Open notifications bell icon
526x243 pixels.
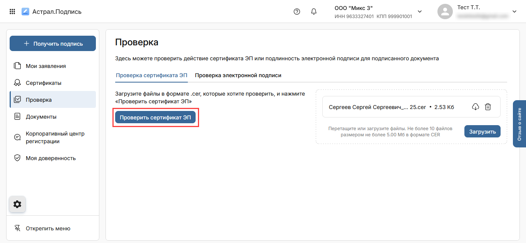pyautogui.click(x=314, y=12)
